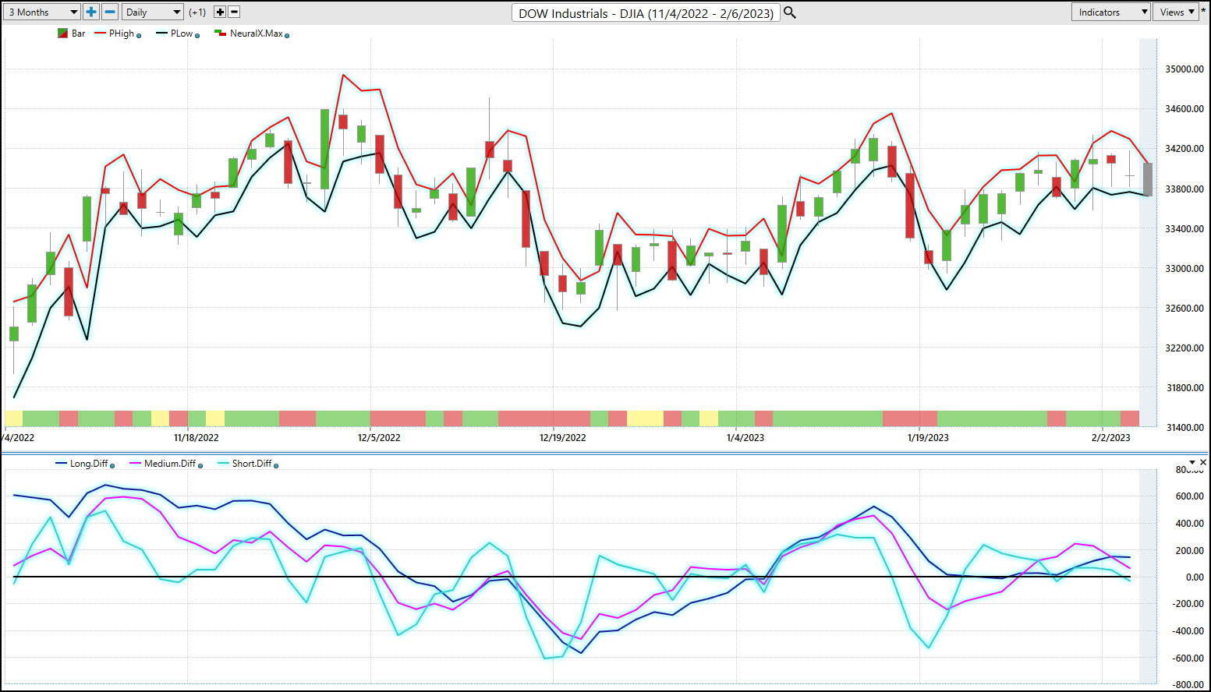
Task: Click the 35000.00 price axis label
Action: (x=1184, y=69)
